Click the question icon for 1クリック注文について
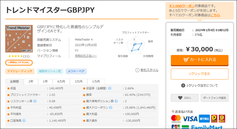Screen dimensions: 237x129 [183, 85]
